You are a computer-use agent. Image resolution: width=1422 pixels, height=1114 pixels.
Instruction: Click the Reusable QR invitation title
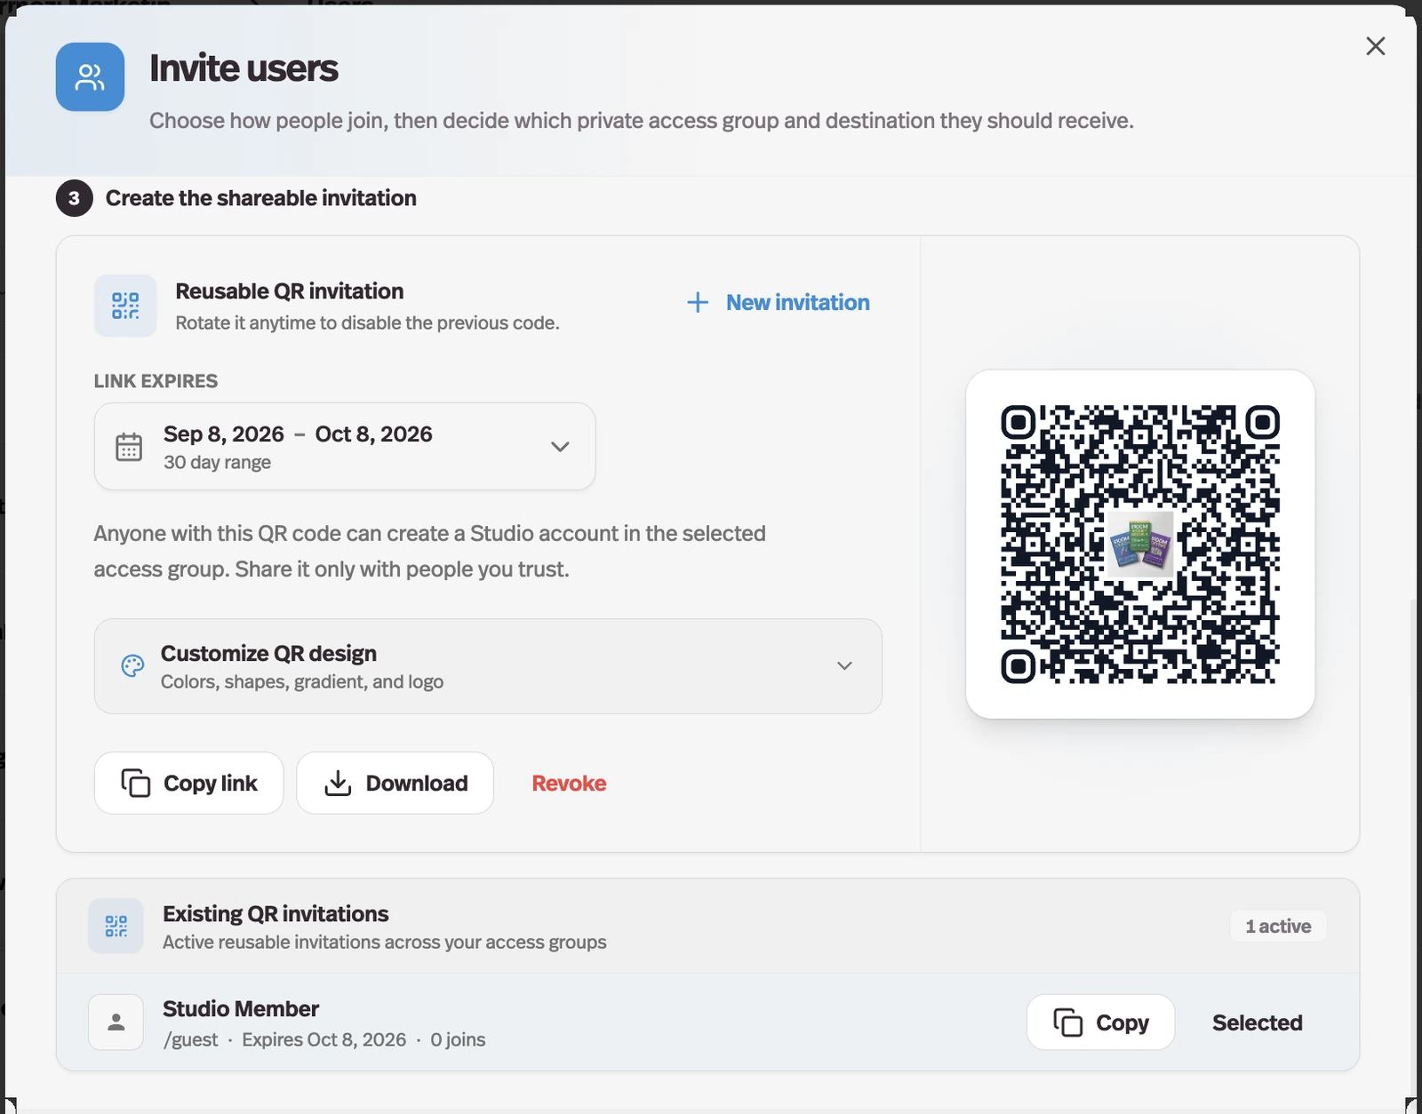pos(290,291)
